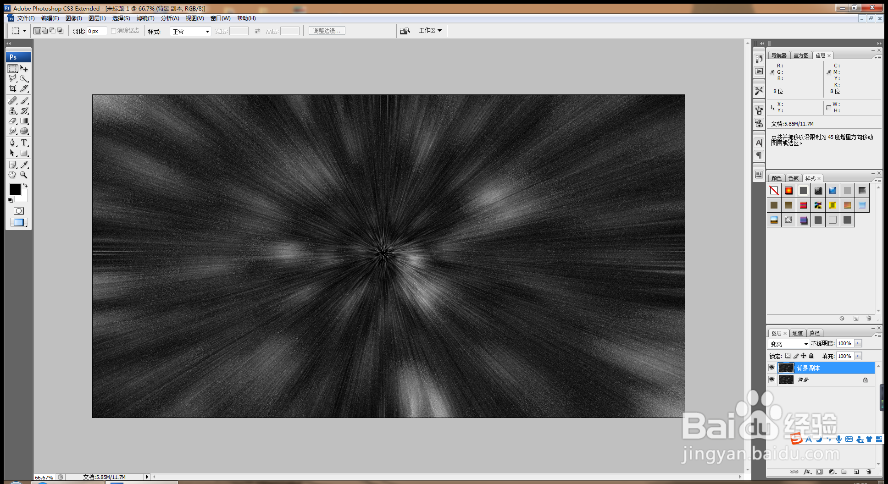Viewport: 888px width, 484px height.
Task: Toggle lock all for layer
Action: (811, 356)
